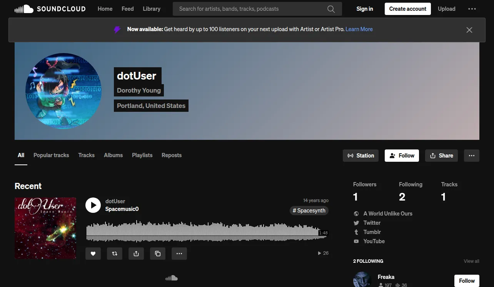The image size is (494, 287).
Task: Open the Upload page
Action: [x=447, y=9]
